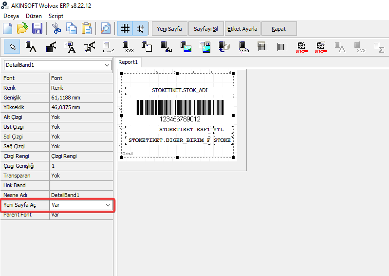
Task: Toggle snap to grid button
Action: pos(140,28)
